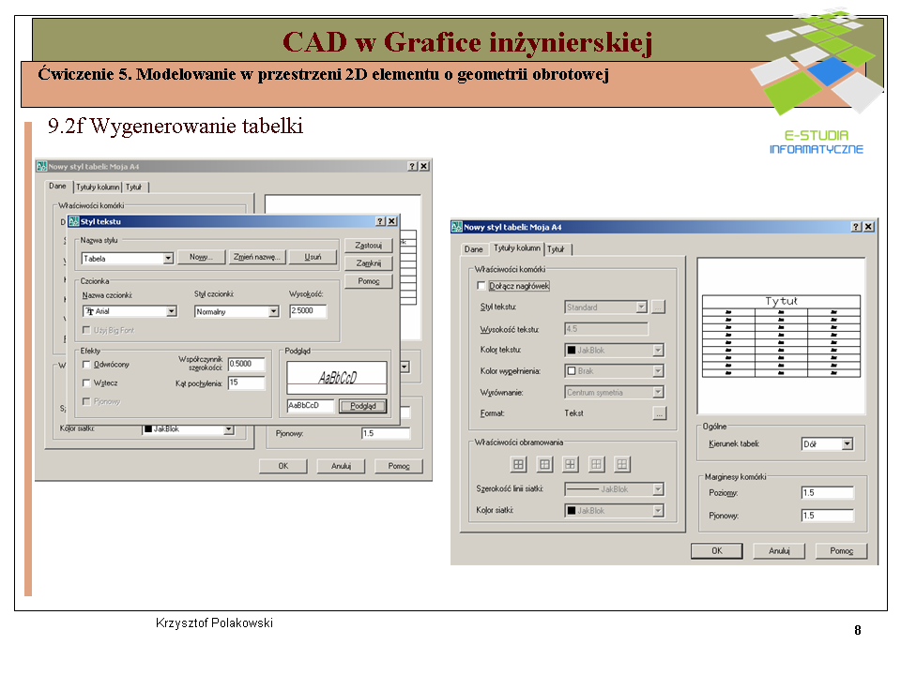Choose the Inside Borders icon
The height and width of the screenshot is (675, 901).
click(x=571, y=464)
